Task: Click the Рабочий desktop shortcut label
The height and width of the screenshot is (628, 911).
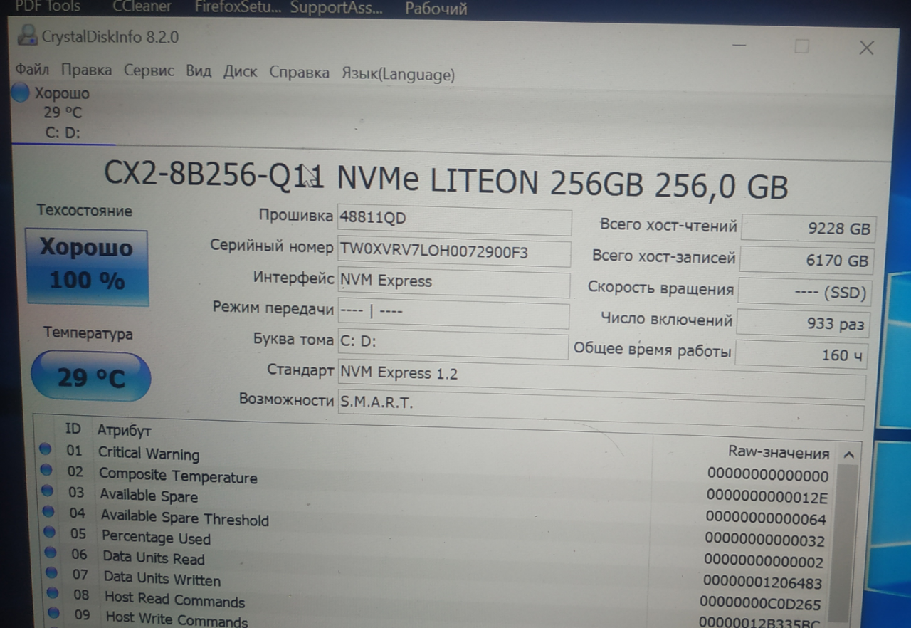Action: [436, 9]
